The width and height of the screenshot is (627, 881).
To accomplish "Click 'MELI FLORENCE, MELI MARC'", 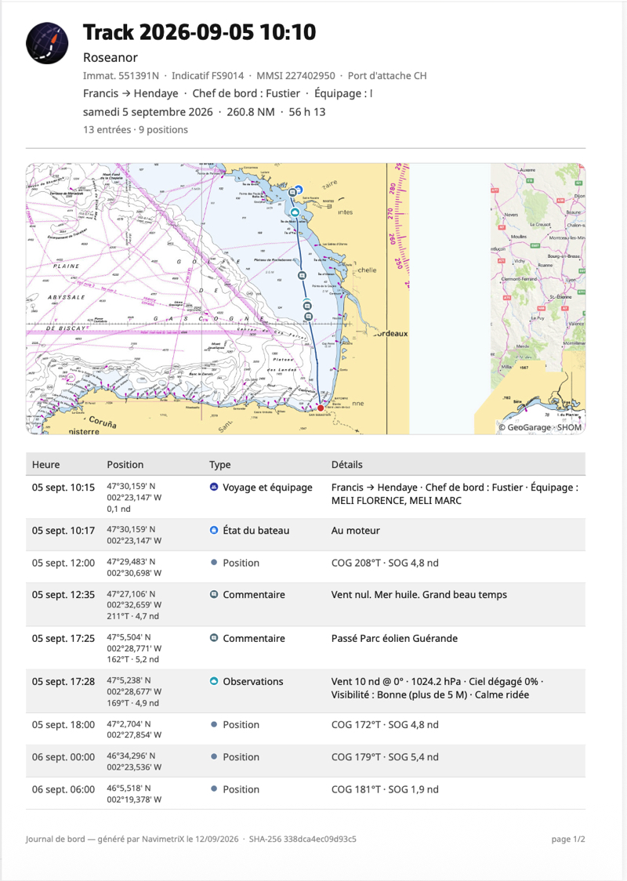I will (x=396, y=501).
